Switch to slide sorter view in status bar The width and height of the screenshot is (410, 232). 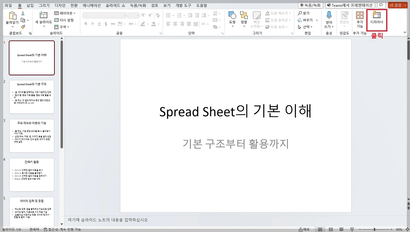(x=331, y=229)
